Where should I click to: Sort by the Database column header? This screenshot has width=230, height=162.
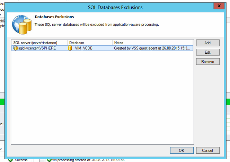pos(90,43)
